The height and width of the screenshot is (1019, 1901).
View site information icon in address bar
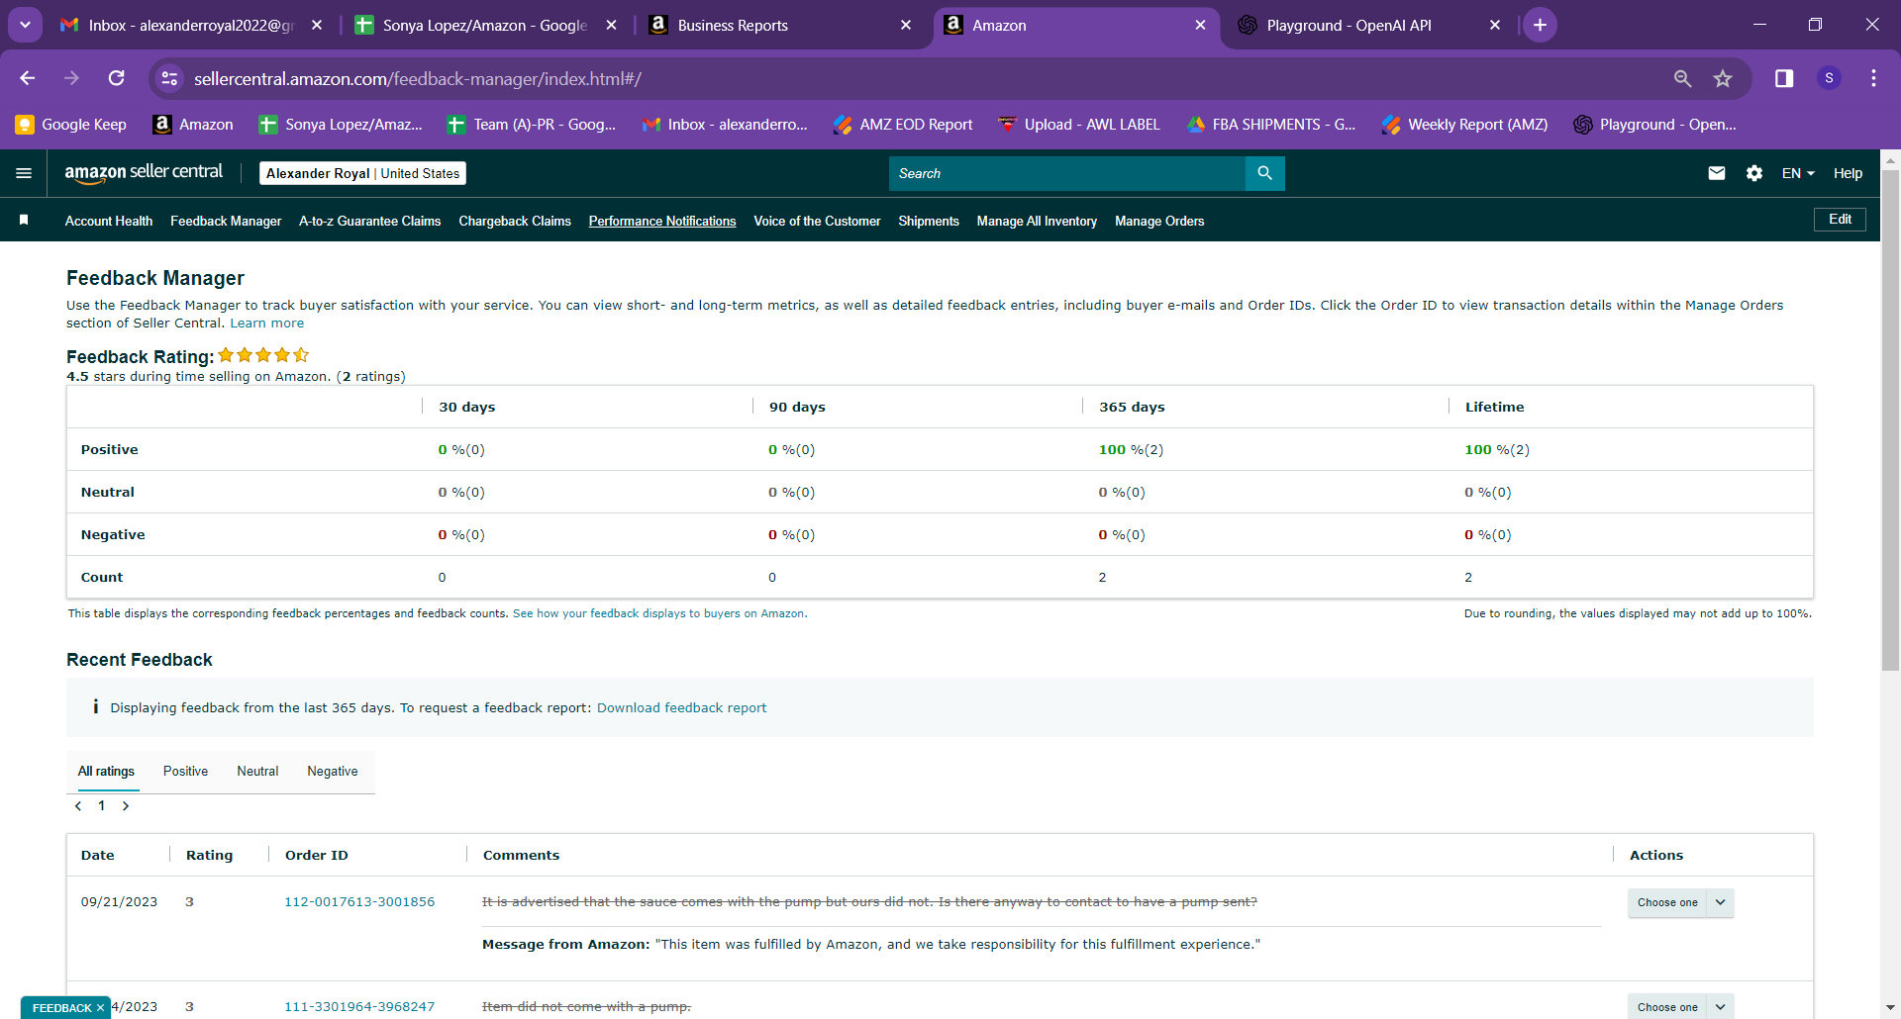[x=170, y=78]
